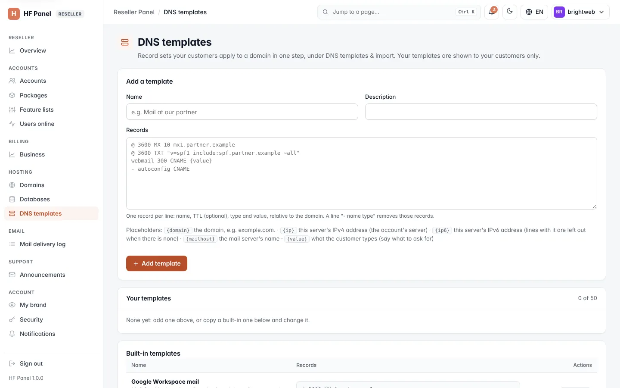
Task: Click the DNS templates sidebar icon
Action: tap(12, 213)
